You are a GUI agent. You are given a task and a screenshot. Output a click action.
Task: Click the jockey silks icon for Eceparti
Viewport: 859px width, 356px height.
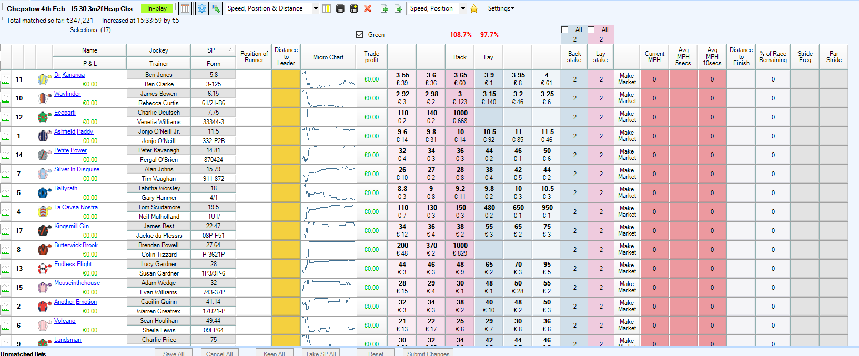coord(43,117)
